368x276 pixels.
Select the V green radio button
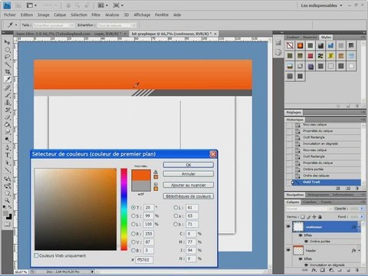[x=133, y=242]
